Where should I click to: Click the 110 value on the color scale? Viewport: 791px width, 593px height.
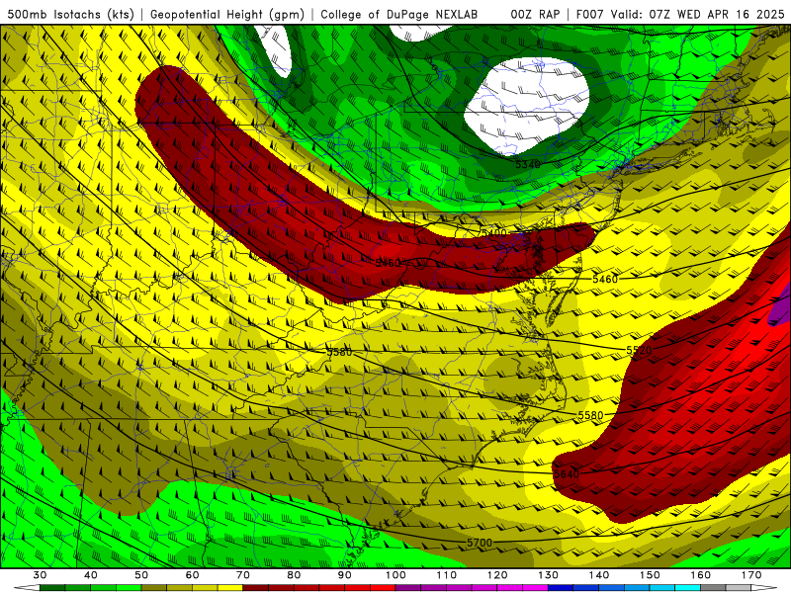coord(447,575)
